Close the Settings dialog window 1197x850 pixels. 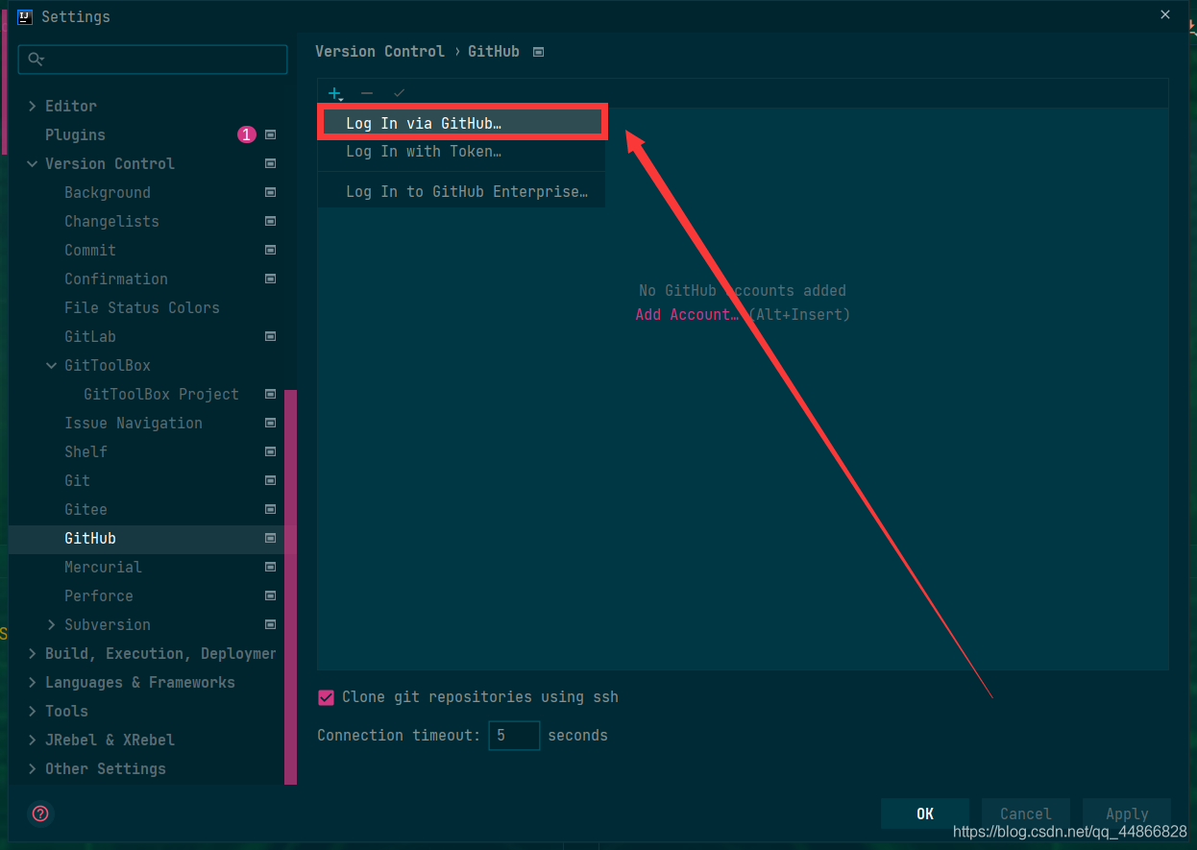coord(1165,15)
